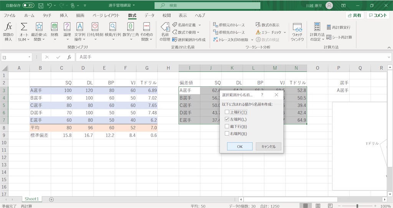Open the Financial (財務) functions icon
The height and width of the screenshot is (208, 393).
tap(54, 26)
